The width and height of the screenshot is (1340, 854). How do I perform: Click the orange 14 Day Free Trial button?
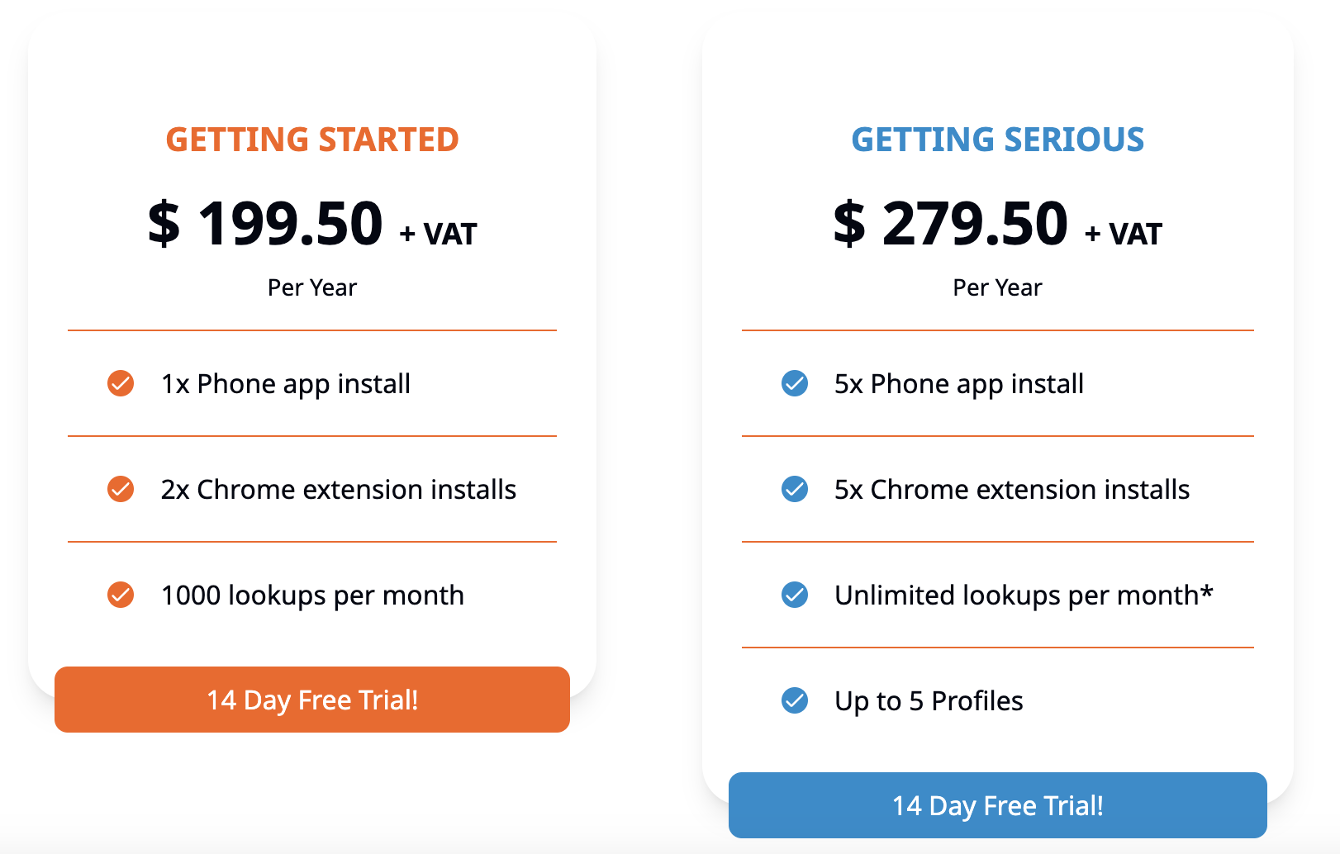(x=312, y=700)
